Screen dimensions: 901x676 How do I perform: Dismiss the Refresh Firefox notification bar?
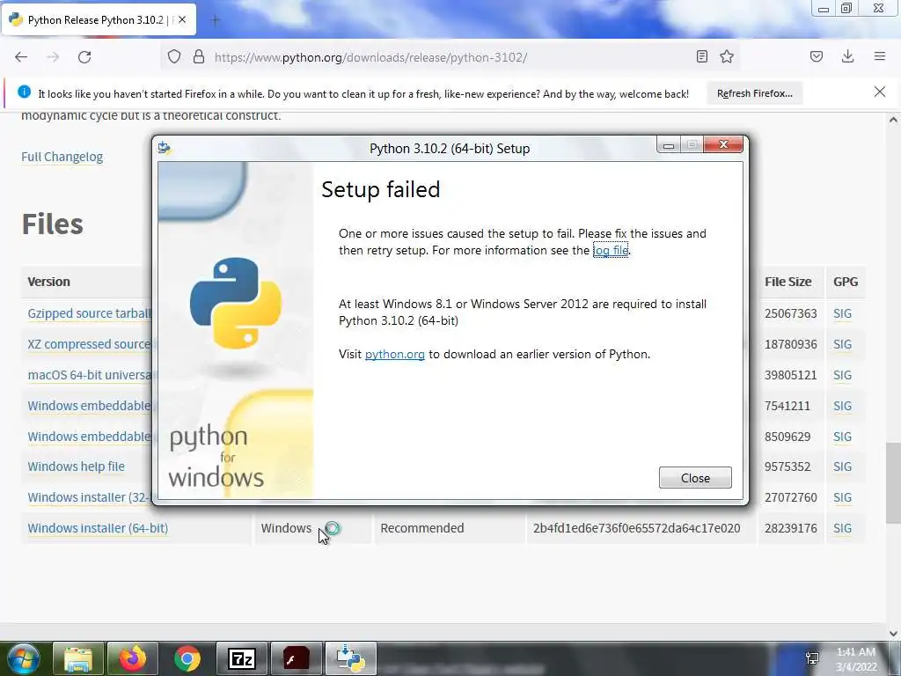tap(880, 92)
